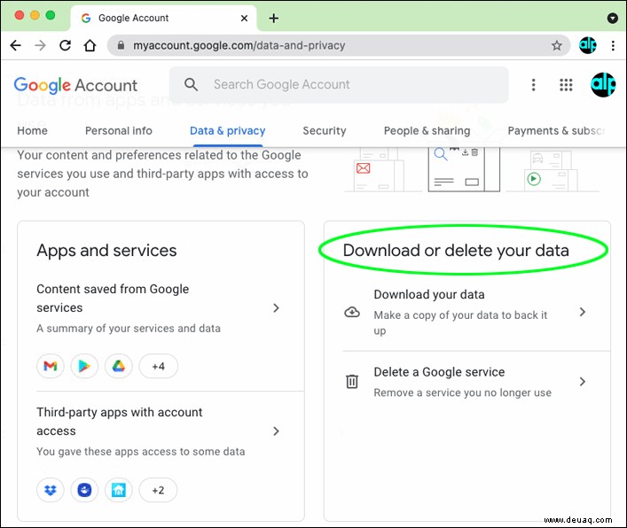Switch to the Security tab
627x528 pixels.
tap(325, 130)
